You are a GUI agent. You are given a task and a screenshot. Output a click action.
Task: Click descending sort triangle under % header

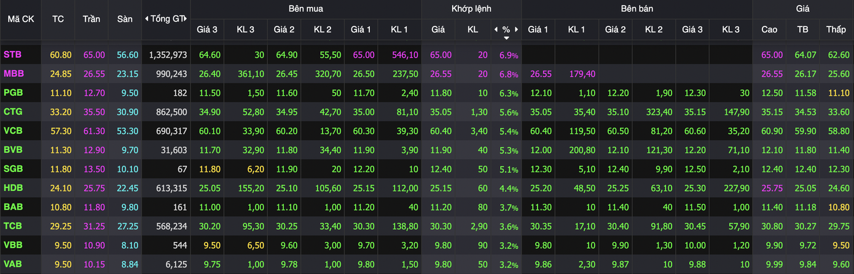point(506,38)
